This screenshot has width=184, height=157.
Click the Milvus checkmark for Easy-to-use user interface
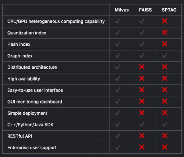tap(117, 90)
